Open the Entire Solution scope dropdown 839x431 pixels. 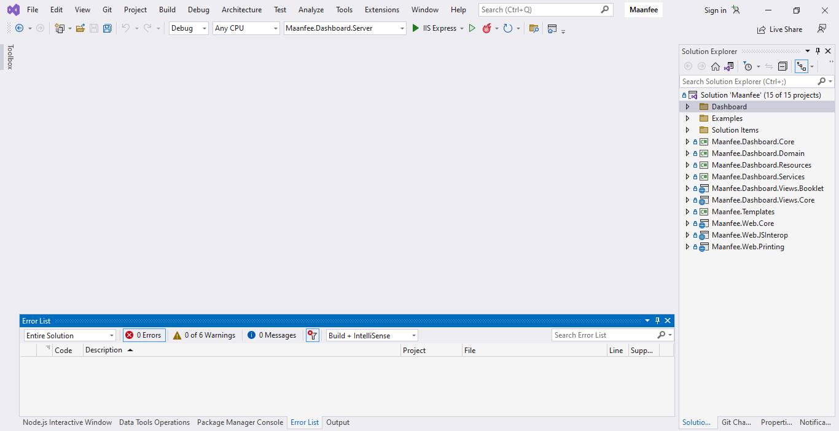pyautogui.click(x=69, y=335)
